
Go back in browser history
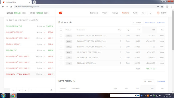coord(3,7)
